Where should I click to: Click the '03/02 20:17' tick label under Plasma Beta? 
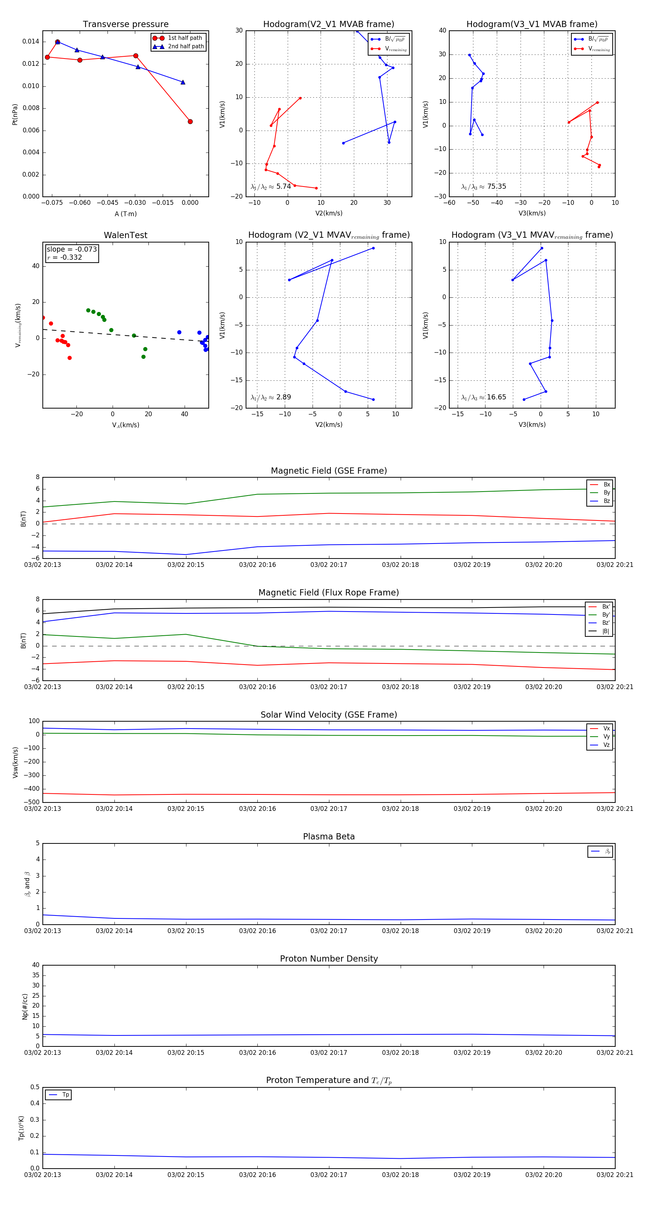pos(329,931)
